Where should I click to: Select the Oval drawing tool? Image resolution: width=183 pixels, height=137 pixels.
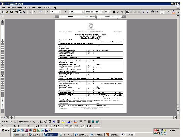[46, 122]
